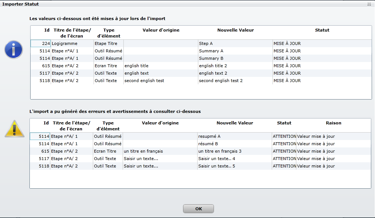The image size is (375, 218).
Task: Click the Raison column header
Action: pyautogui.click(x=333, y=123)
